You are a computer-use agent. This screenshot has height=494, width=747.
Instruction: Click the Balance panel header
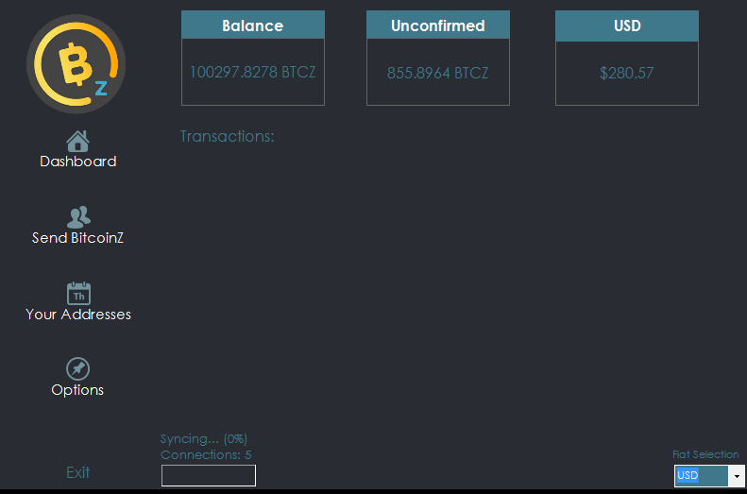point(252,26)
